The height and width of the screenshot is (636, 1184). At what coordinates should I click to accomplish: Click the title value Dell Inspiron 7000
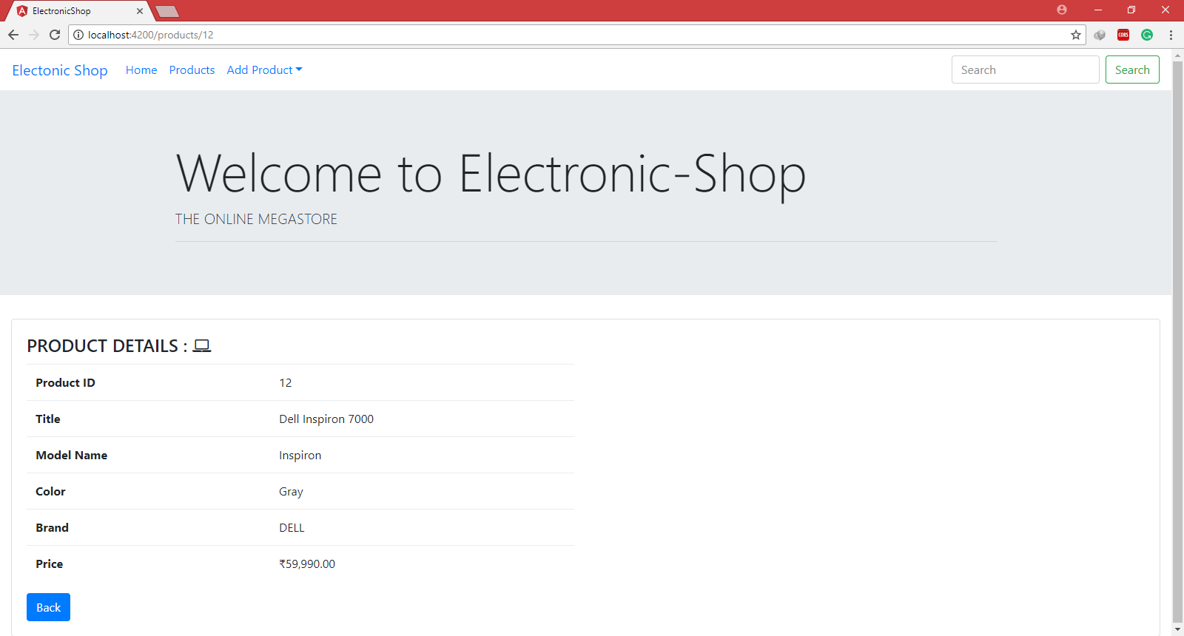(x=326, y=419)
